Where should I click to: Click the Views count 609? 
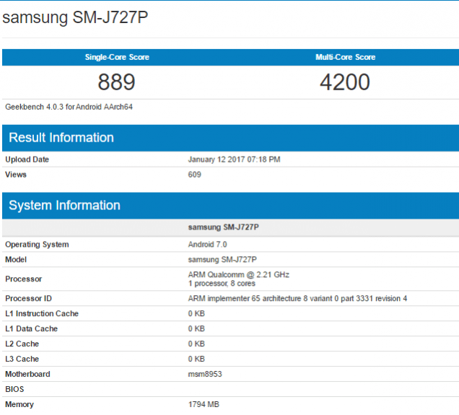pos(195,175)
